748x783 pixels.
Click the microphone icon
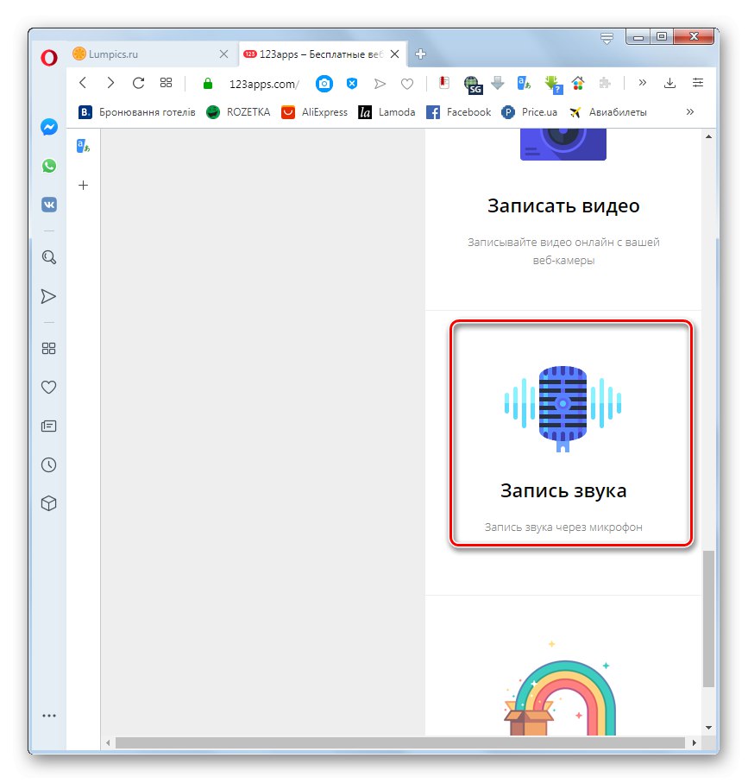(x=563, y=409)
